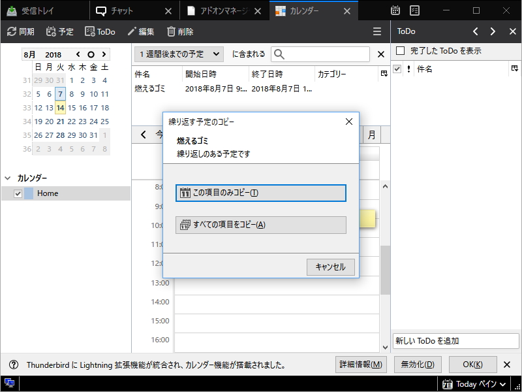This screenshot has width=522, height=392.
Task: Open calendar tab icon in title bar
Action: pyautogui.click(x=395, y=10)
